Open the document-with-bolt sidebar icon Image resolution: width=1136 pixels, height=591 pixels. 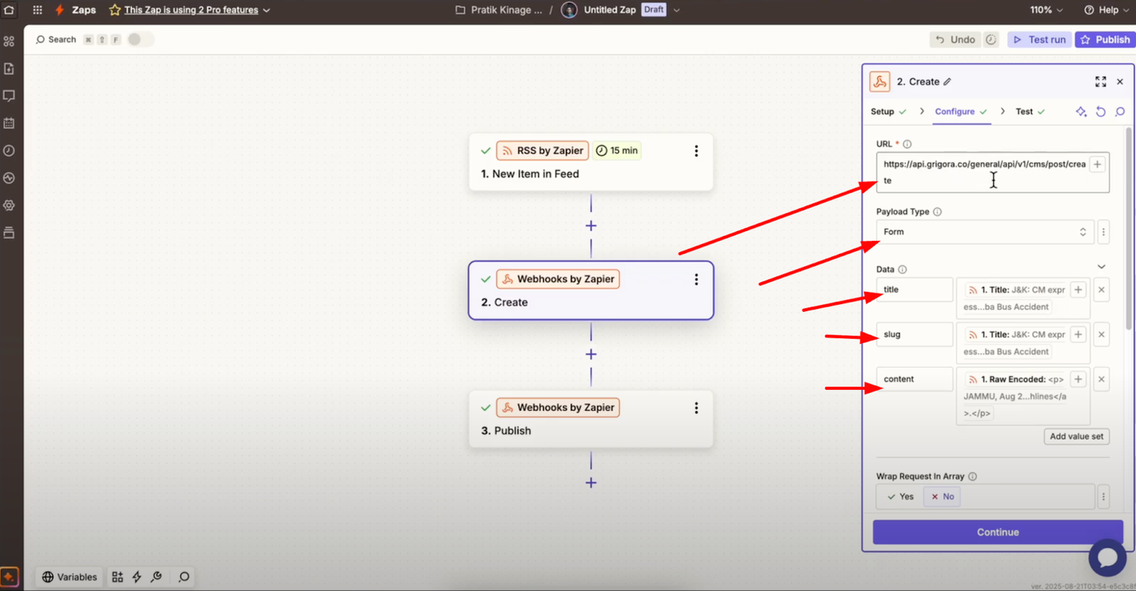tap(9, 69)
